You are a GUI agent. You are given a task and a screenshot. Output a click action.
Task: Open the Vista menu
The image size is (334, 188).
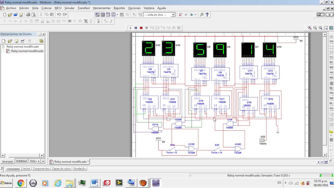point(35,8)
